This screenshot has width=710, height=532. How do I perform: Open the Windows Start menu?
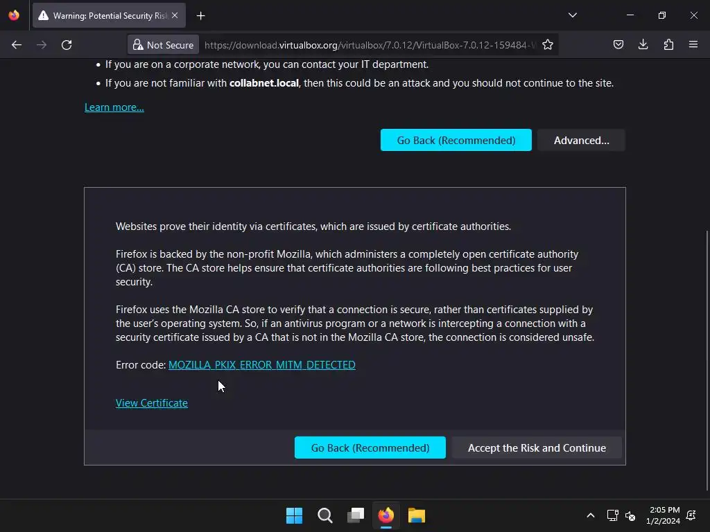(294, 515)
